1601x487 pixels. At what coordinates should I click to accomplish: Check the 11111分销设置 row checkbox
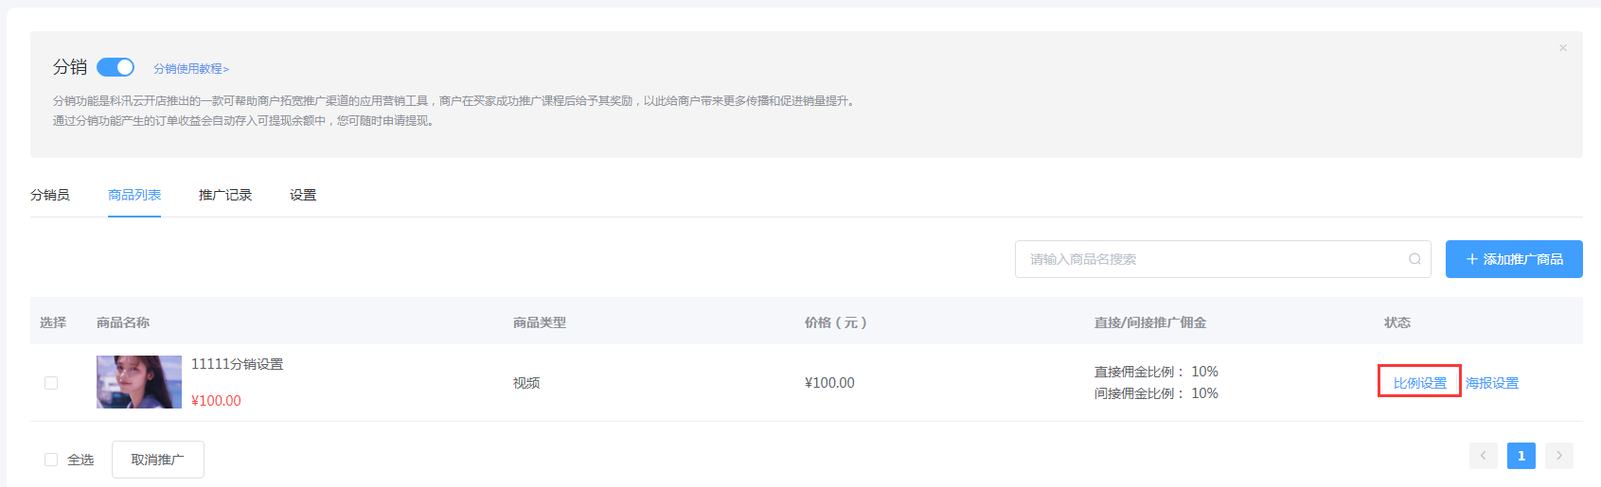pyautogui.click(x=51, y=383)
